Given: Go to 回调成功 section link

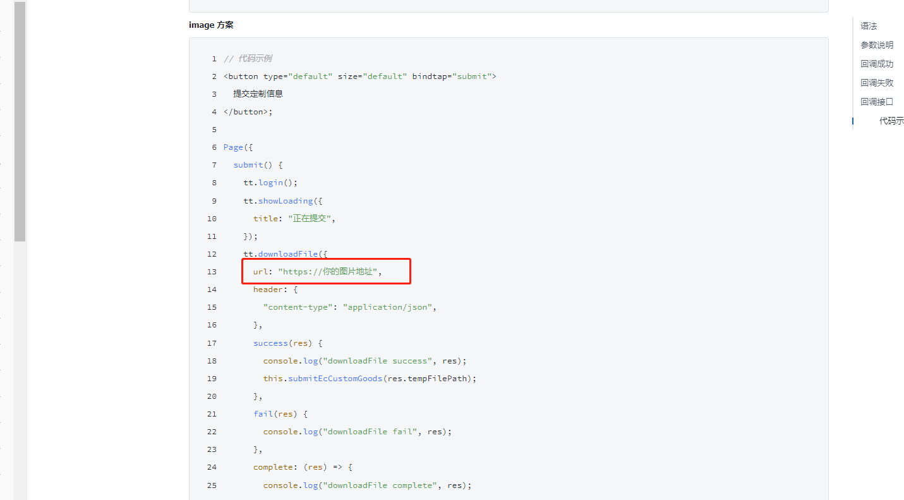Looking at the screenshot, I should tap(877, 64).
